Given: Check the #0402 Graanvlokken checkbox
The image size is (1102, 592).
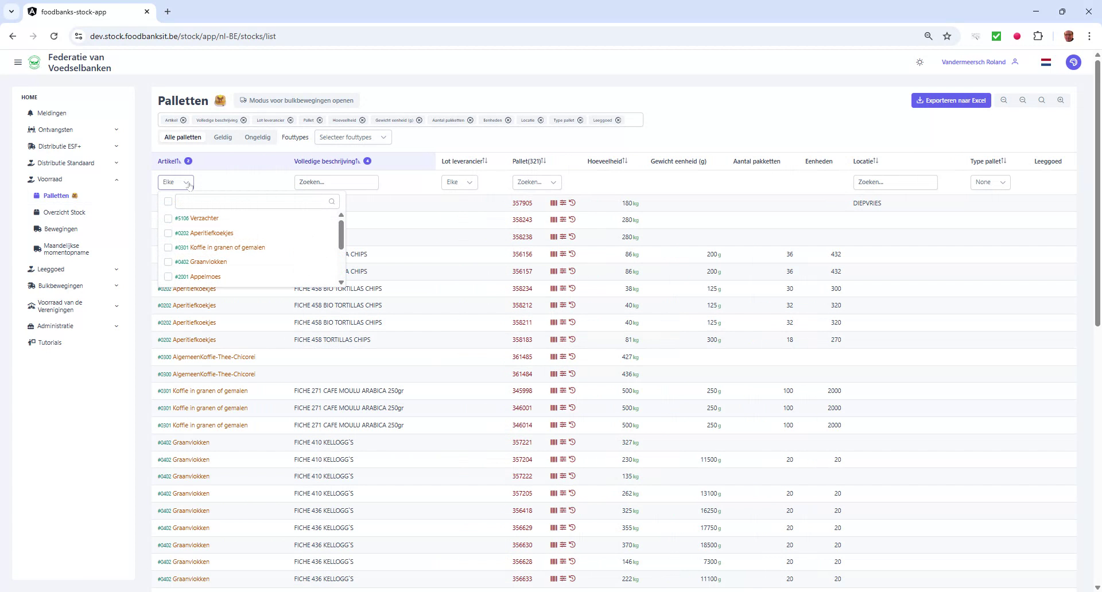Looking at the screenshot, I should point(168,262).
